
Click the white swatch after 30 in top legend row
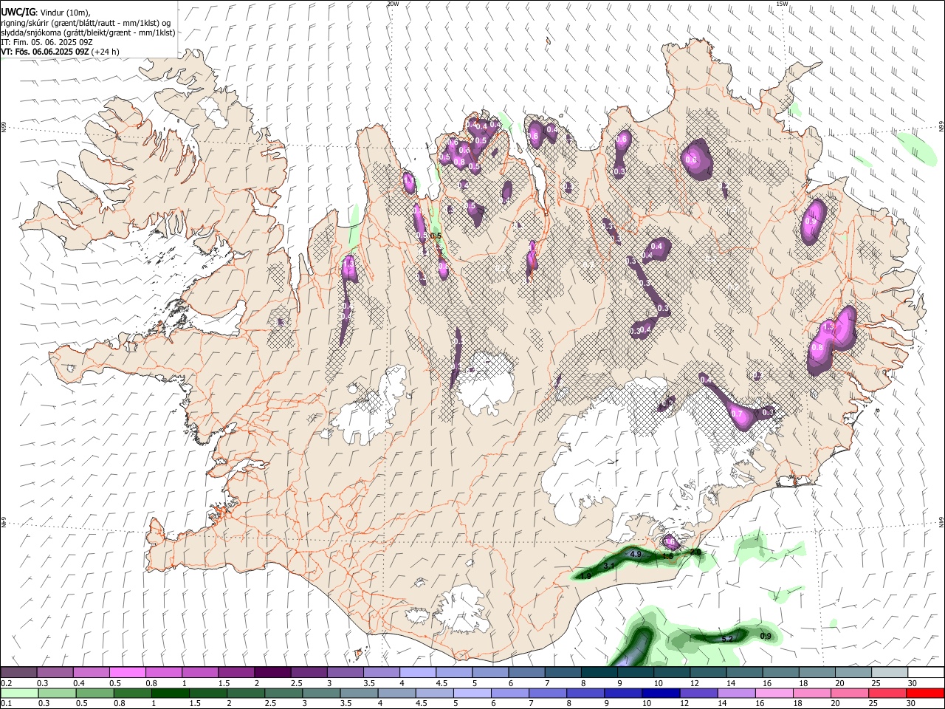tap(927, 673)
